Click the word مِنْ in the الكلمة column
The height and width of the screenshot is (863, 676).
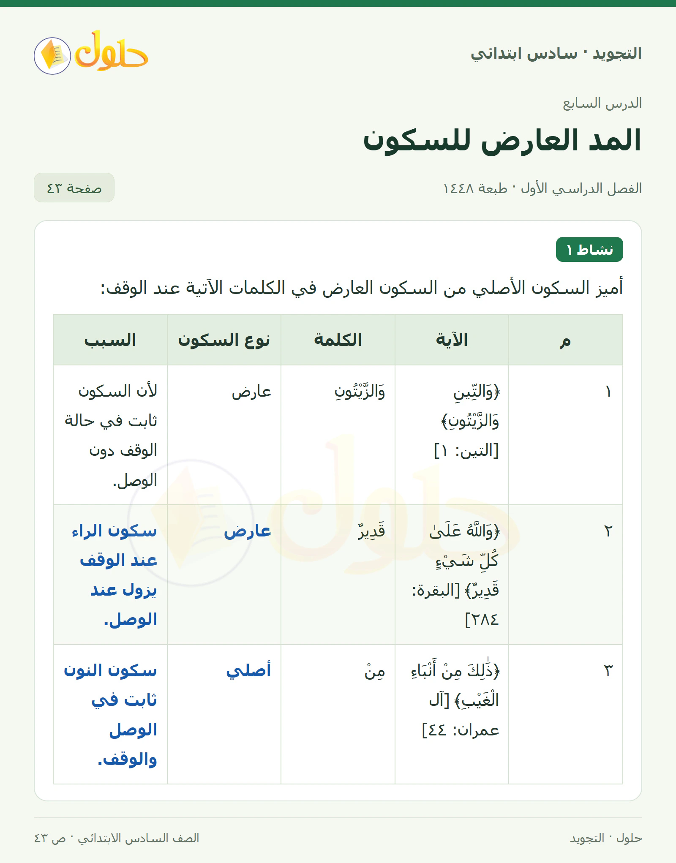coord(375,671)
